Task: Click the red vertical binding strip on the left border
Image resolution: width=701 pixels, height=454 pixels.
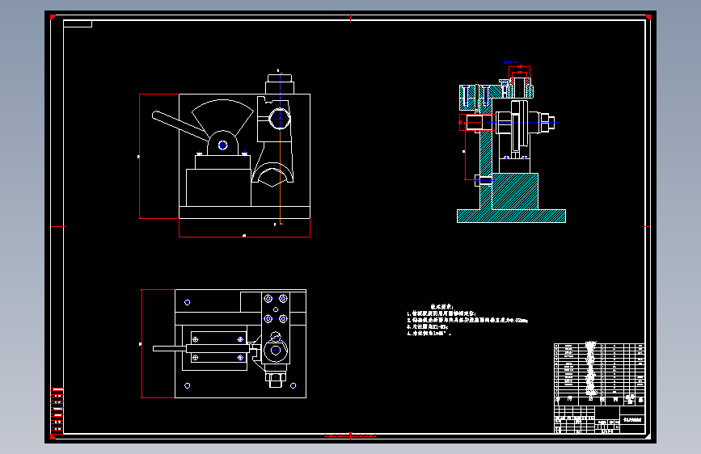Action: [x=57, y=410]
